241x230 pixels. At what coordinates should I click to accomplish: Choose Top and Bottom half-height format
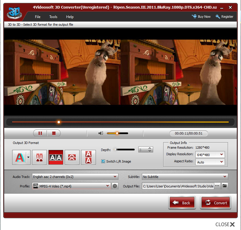72,157
